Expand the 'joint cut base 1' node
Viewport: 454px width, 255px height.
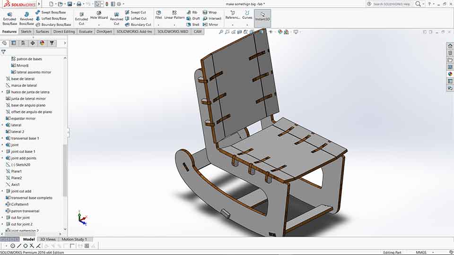click(3, 152)
